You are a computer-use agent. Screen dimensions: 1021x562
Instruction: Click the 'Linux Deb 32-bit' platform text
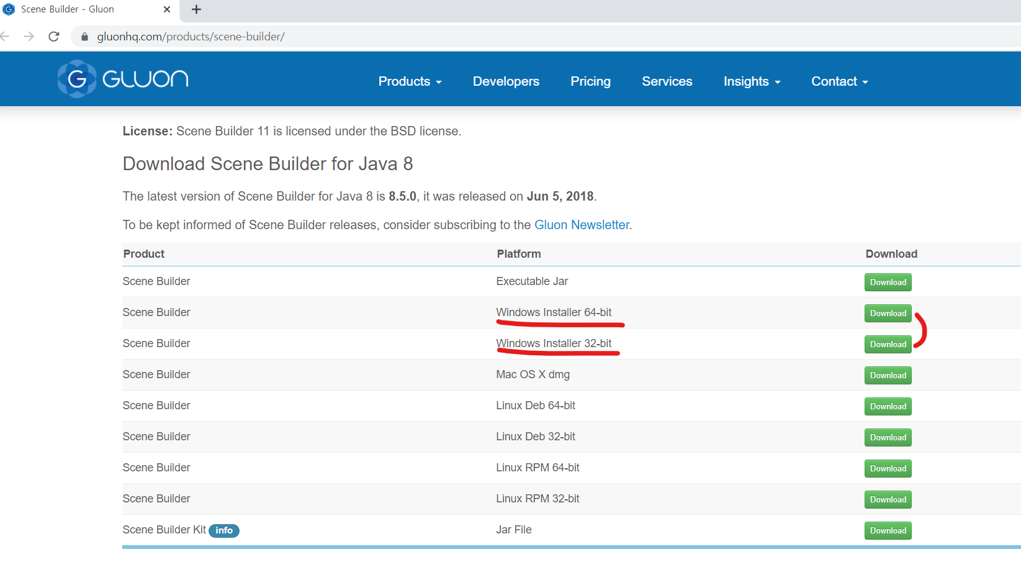[536, 437]
